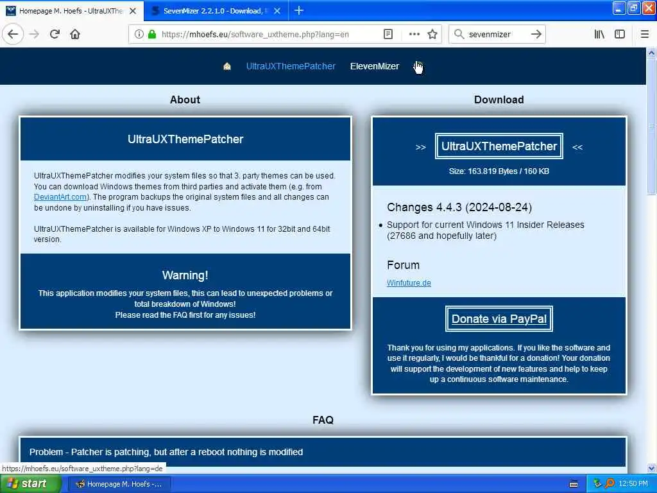Click the house icon in site navigation
Viewport: 657px width, 493px height.
point(227,66)
